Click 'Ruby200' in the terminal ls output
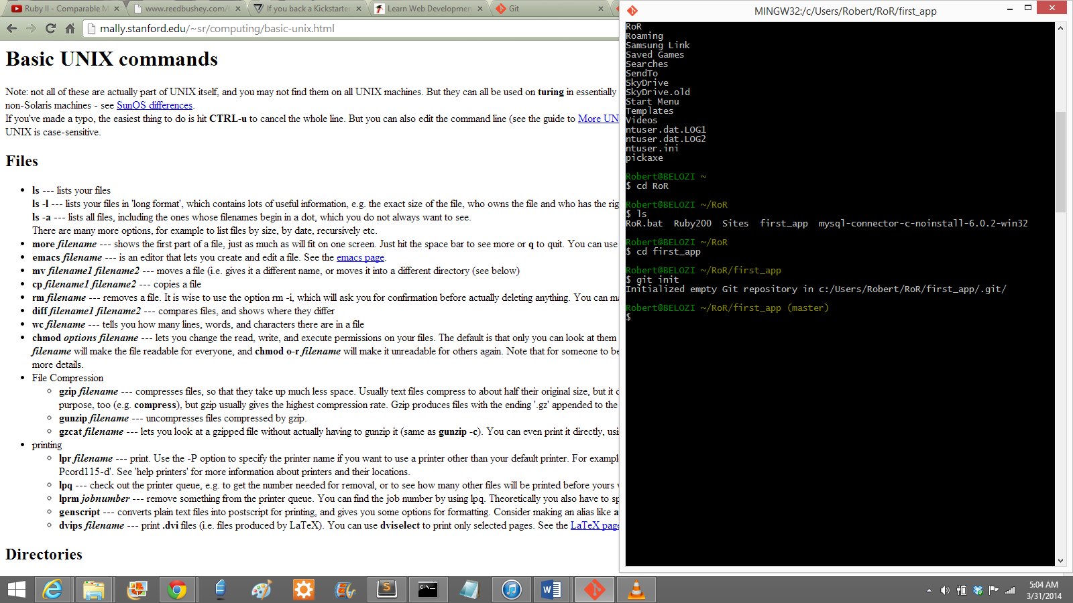Image resolution: width=1073 pixels, height=603 pixels. click(x=693, y=224)
